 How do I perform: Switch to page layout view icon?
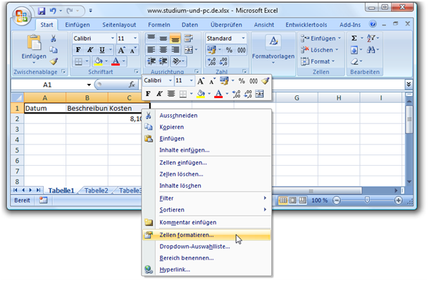(x=293, y=200)
